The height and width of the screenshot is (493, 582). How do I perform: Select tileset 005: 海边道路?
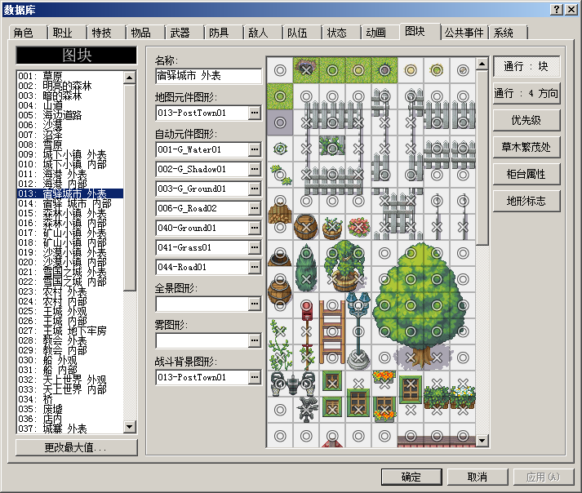tap(70, 115)
